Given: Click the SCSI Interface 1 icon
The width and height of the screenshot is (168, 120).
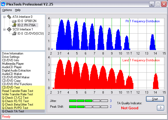Looking at the screenshot, I should [x=9, y=29].
